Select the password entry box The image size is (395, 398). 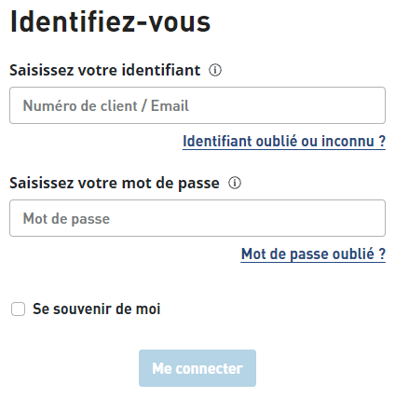[x=197, y=218]
